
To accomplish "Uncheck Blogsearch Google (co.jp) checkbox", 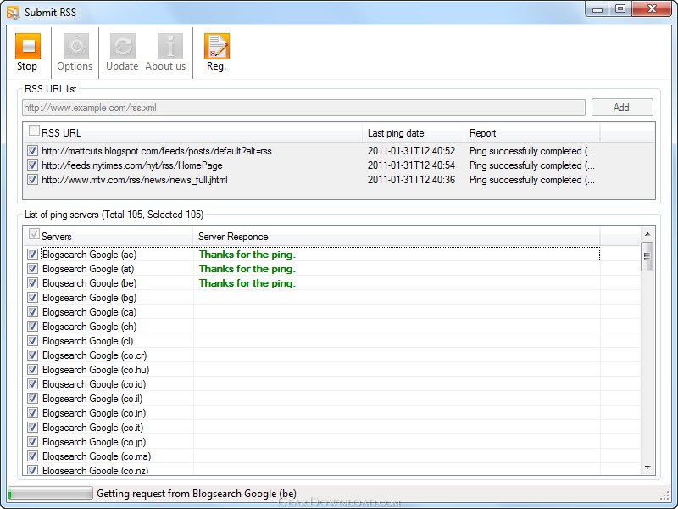I will [32, 441].
